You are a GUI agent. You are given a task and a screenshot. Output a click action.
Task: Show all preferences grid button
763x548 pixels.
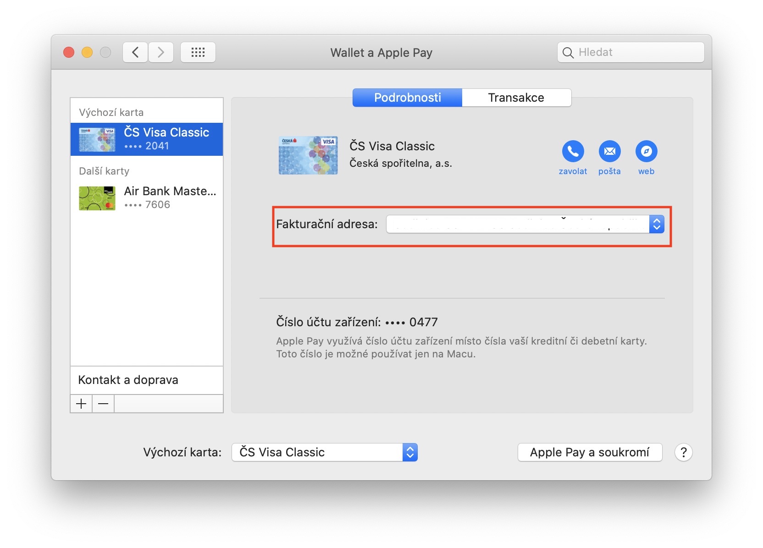click(x=198, y=52)
